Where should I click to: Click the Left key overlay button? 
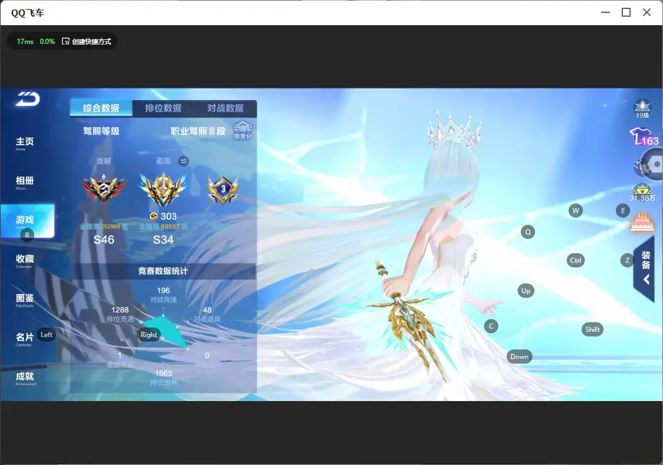[47, 335]
